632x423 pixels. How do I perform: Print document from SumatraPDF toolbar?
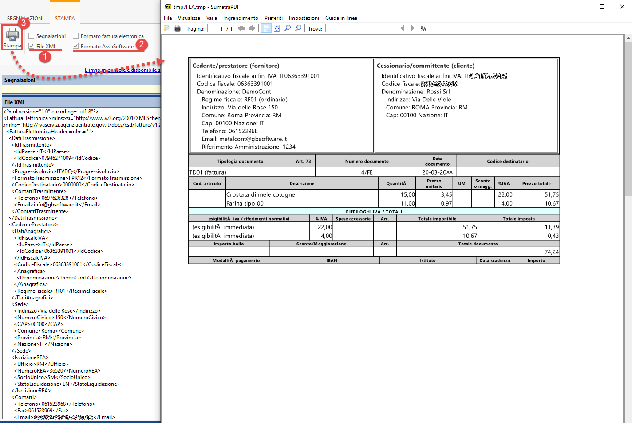178,28
